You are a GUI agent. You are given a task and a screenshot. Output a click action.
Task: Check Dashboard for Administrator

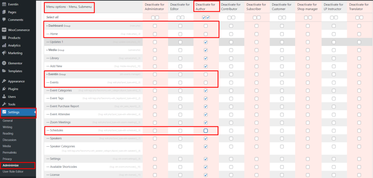[155, 26]
